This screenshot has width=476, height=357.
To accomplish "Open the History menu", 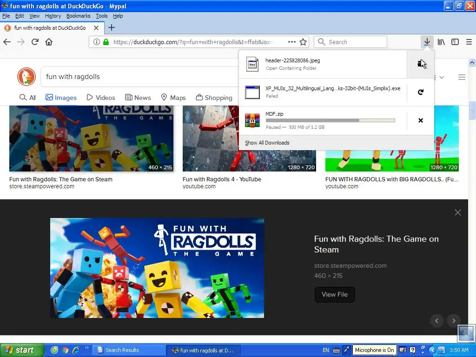I will (x=53, y=16).
